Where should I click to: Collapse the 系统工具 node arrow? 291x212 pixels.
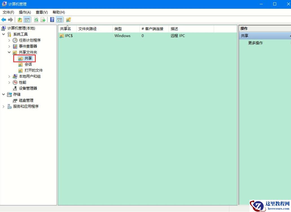[4, 34]
